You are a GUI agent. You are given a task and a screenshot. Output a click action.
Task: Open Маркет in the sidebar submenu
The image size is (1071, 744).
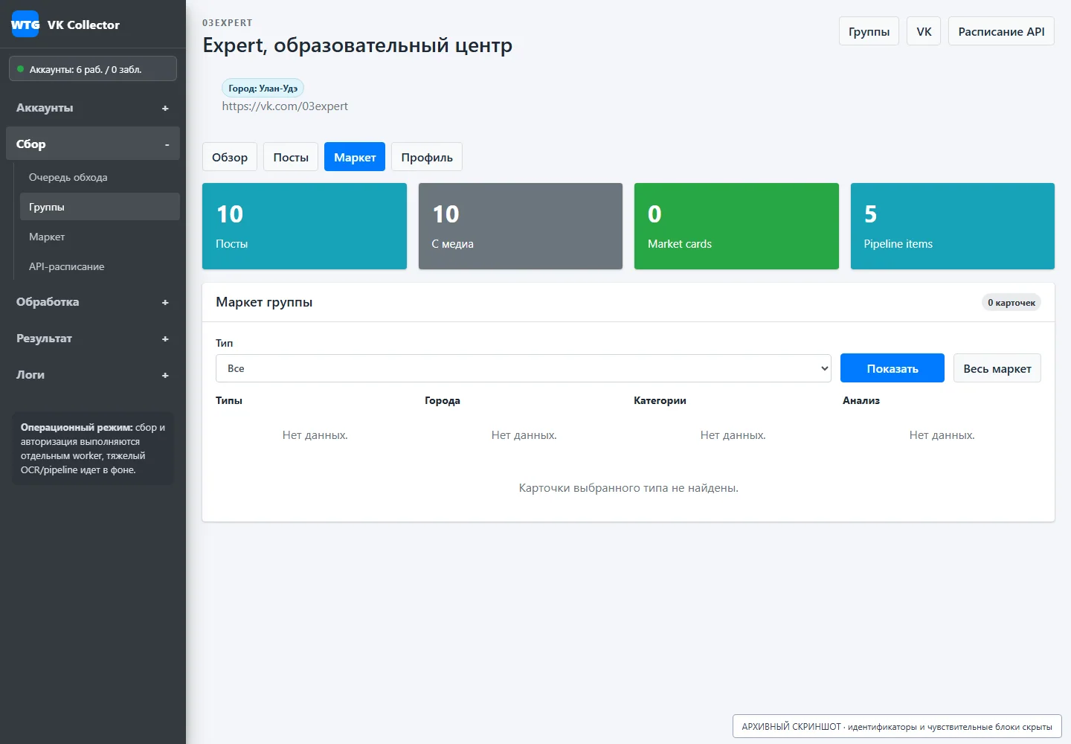[100, 237]
